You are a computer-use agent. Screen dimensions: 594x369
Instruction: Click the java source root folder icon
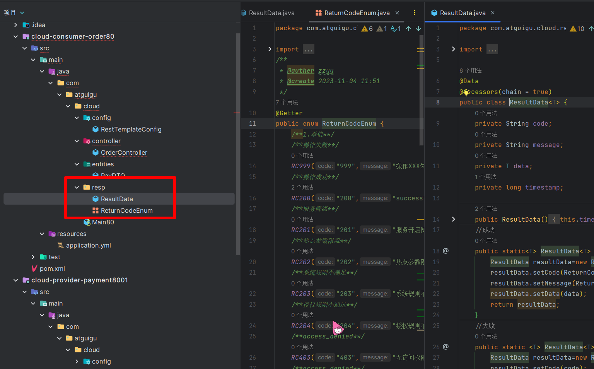(52, 71)
